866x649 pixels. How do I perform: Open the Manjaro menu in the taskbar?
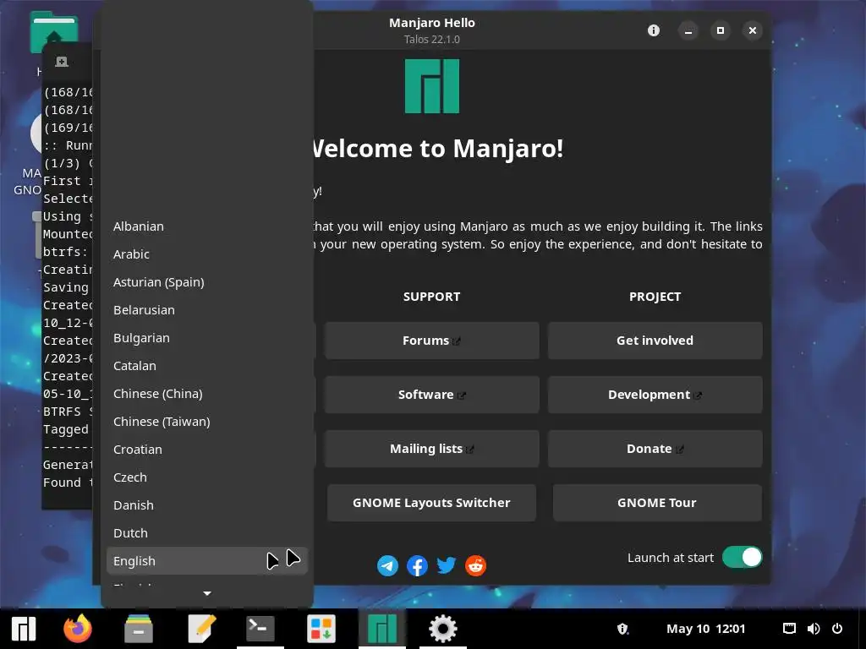tap(24, 629)
